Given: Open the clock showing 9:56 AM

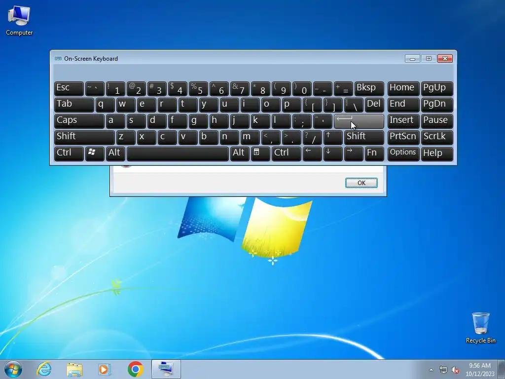Looking at the screenshot, I should 479,369.
